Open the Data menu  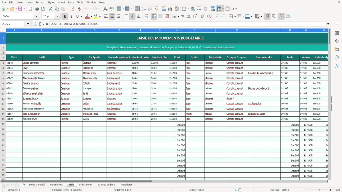[x=71, y=2]
